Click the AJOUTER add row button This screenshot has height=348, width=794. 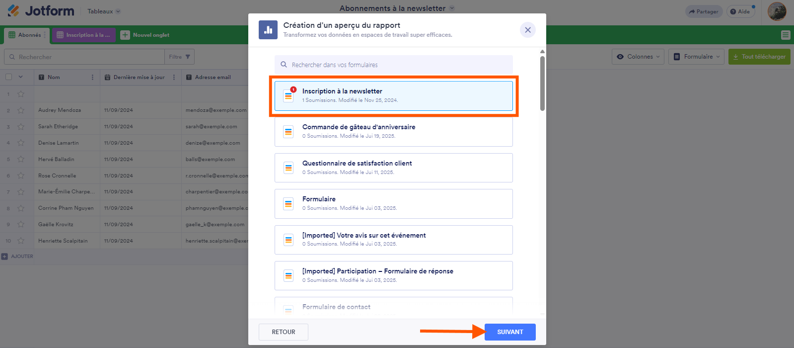[17, 257]
